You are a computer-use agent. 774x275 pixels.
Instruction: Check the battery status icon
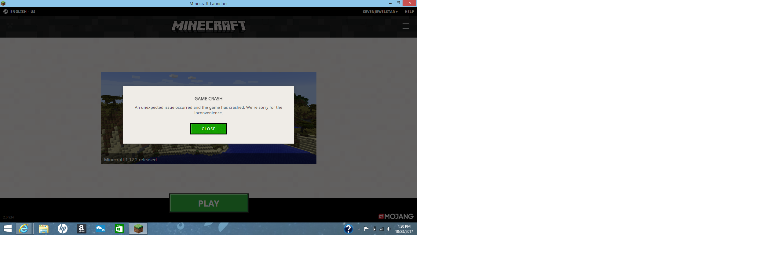[375, 229]
